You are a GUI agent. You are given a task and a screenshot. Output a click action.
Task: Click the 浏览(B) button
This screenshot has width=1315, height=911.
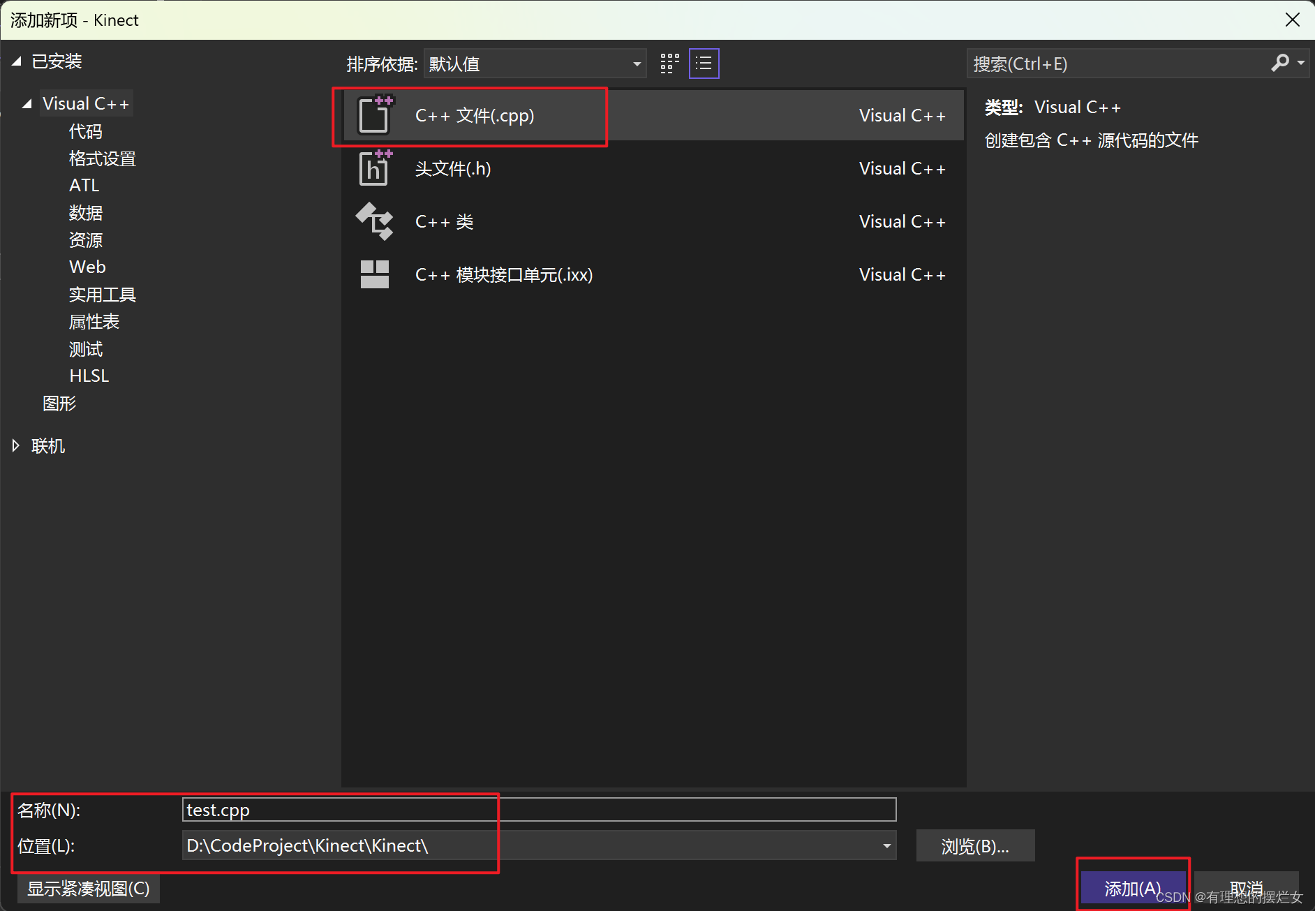point(975,845)
